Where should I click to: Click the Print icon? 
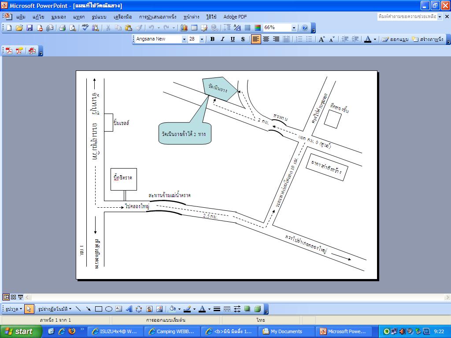(x=62, y=28)
